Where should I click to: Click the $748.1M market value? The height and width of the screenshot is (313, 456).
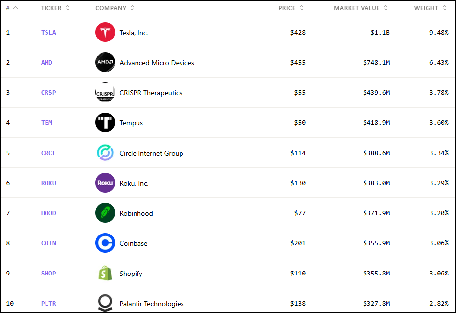[x=376, y=62]
